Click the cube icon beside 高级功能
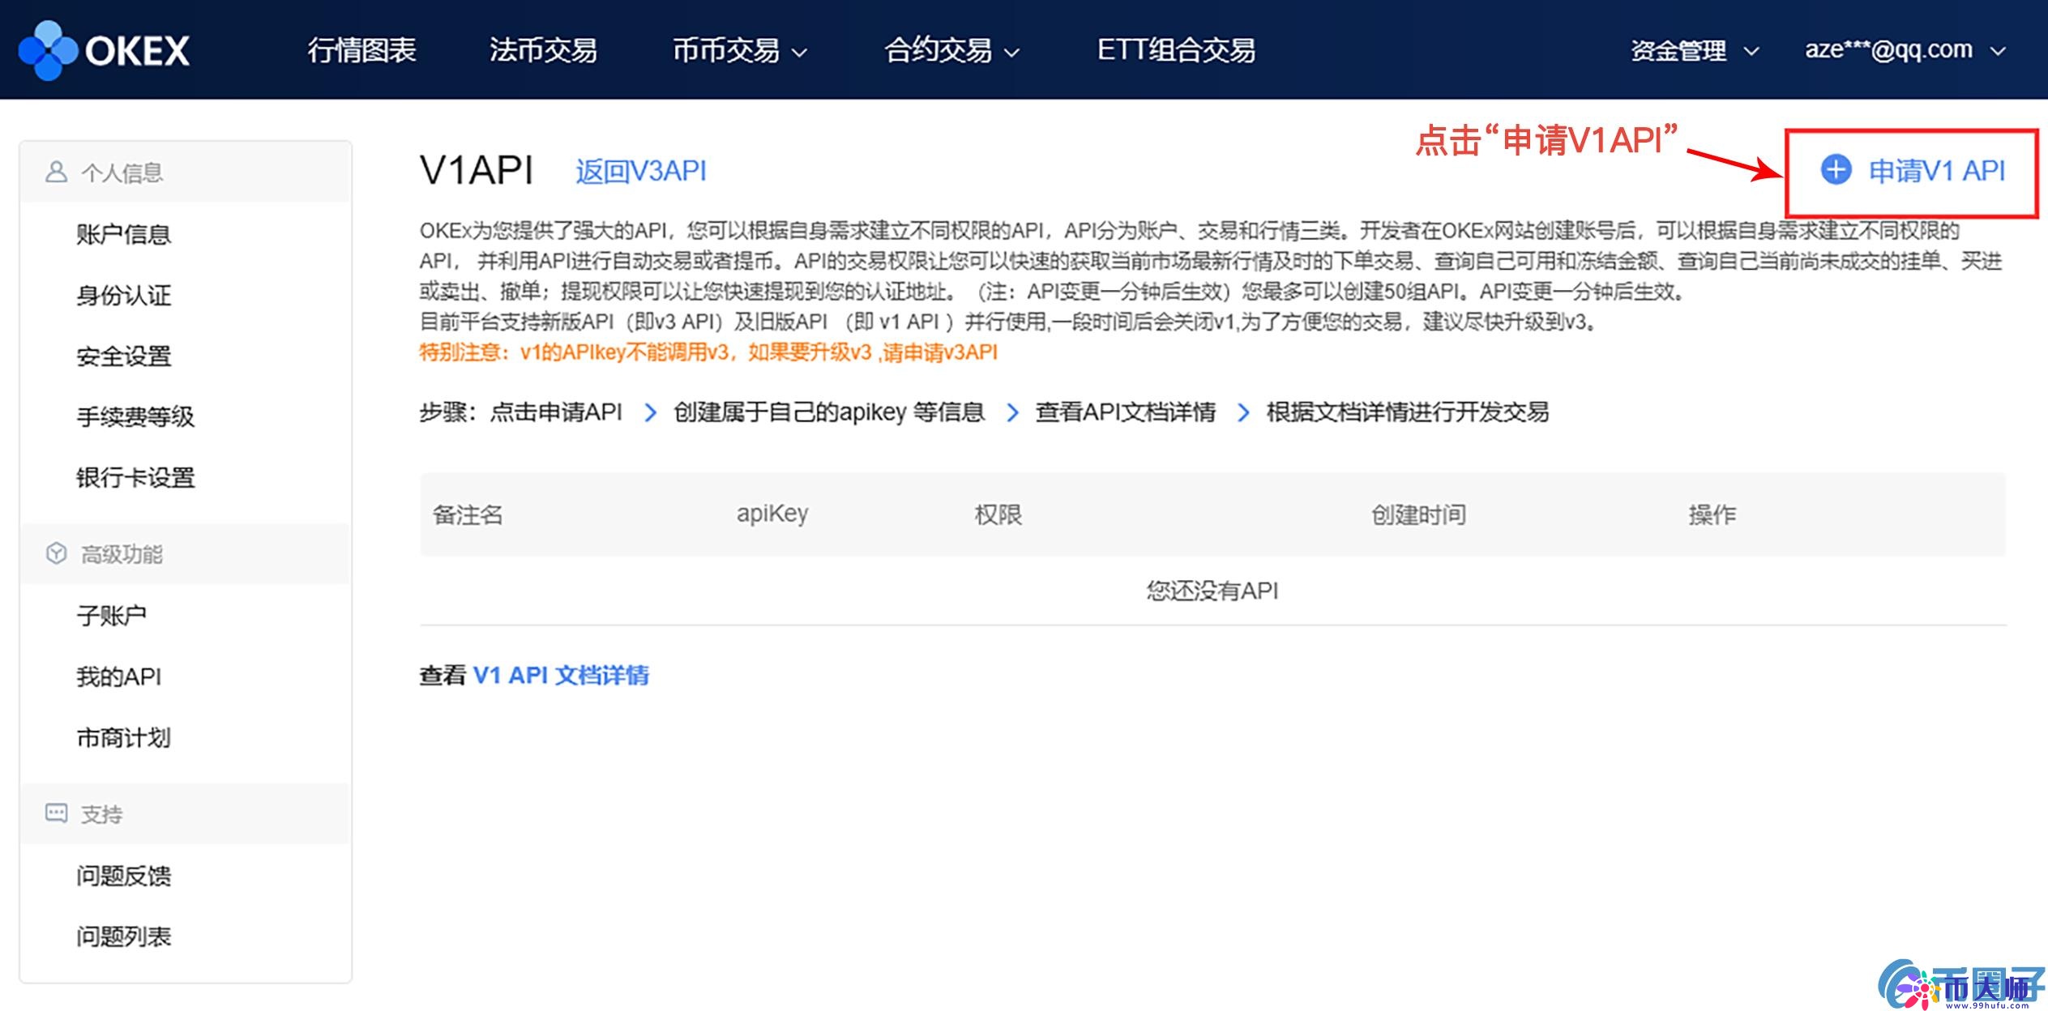Viewport: 2048px width, 1011px height. click(56, 553)
